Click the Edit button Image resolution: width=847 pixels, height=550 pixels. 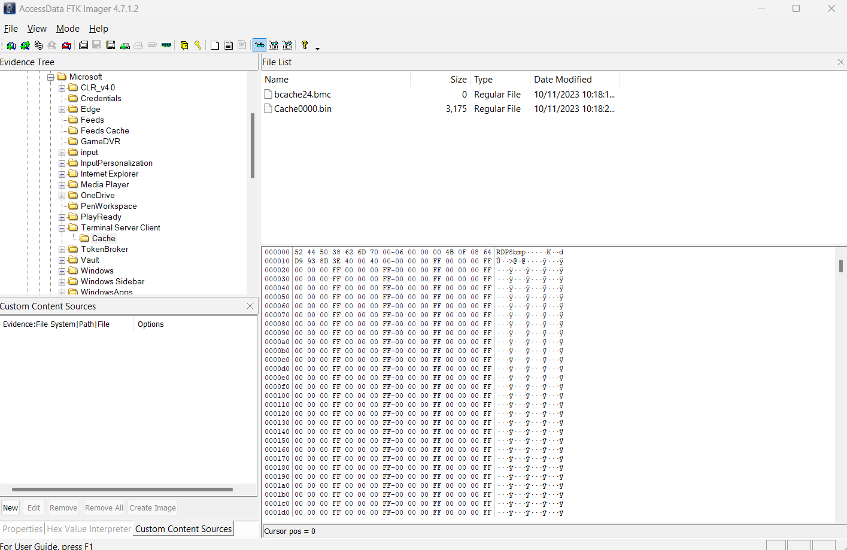34,508
